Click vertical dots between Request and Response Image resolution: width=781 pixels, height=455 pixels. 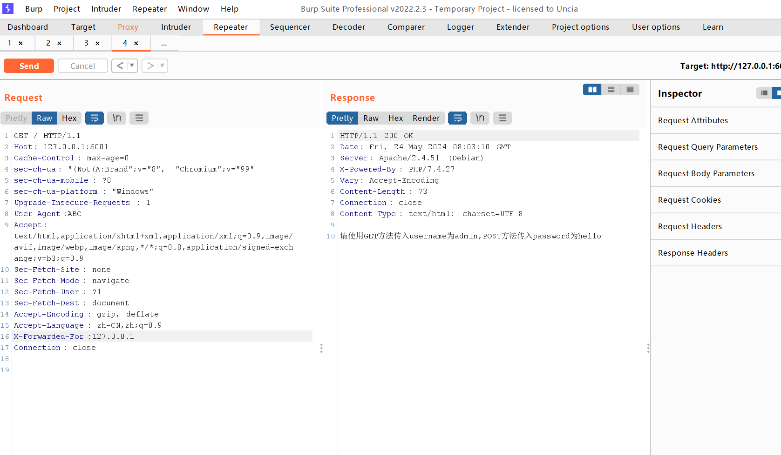click(x=321, y=348)
